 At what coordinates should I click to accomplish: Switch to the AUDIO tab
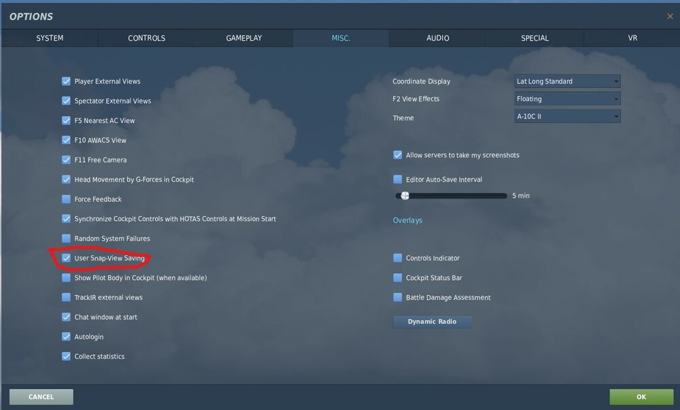click(437, 38)
